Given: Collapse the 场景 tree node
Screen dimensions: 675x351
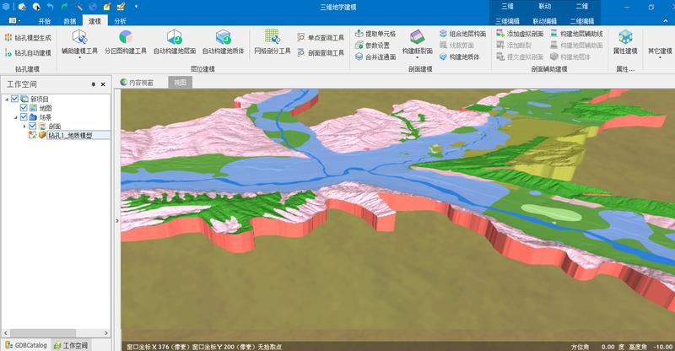Looking at the screenshot, I should tap(16, 117).
